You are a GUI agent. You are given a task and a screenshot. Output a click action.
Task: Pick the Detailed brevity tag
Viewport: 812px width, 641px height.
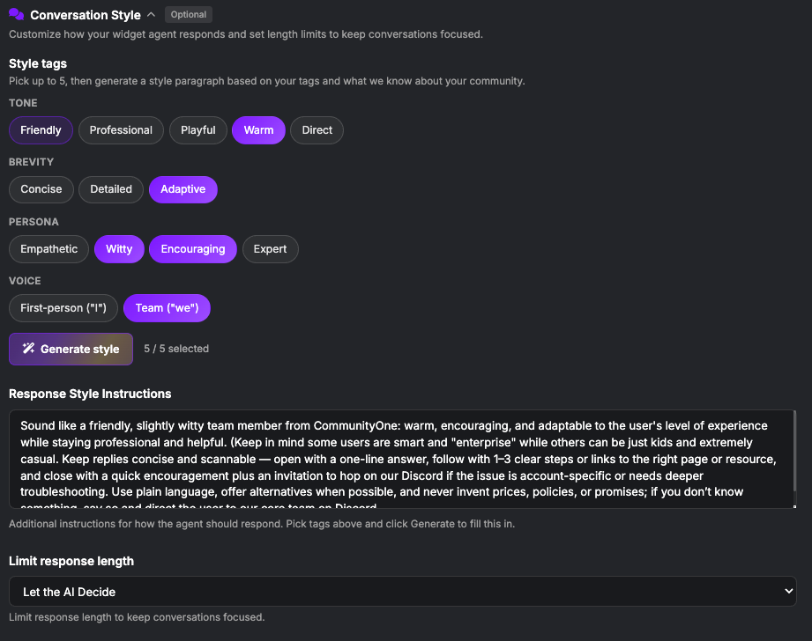pos(111,189)
